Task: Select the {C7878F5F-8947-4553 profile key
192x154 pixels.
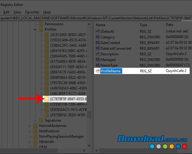Action: tap(68, 99)
